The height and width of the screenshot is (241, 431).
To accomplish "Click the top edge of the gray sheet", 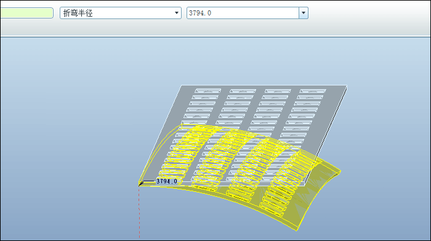I will point(264,85).
